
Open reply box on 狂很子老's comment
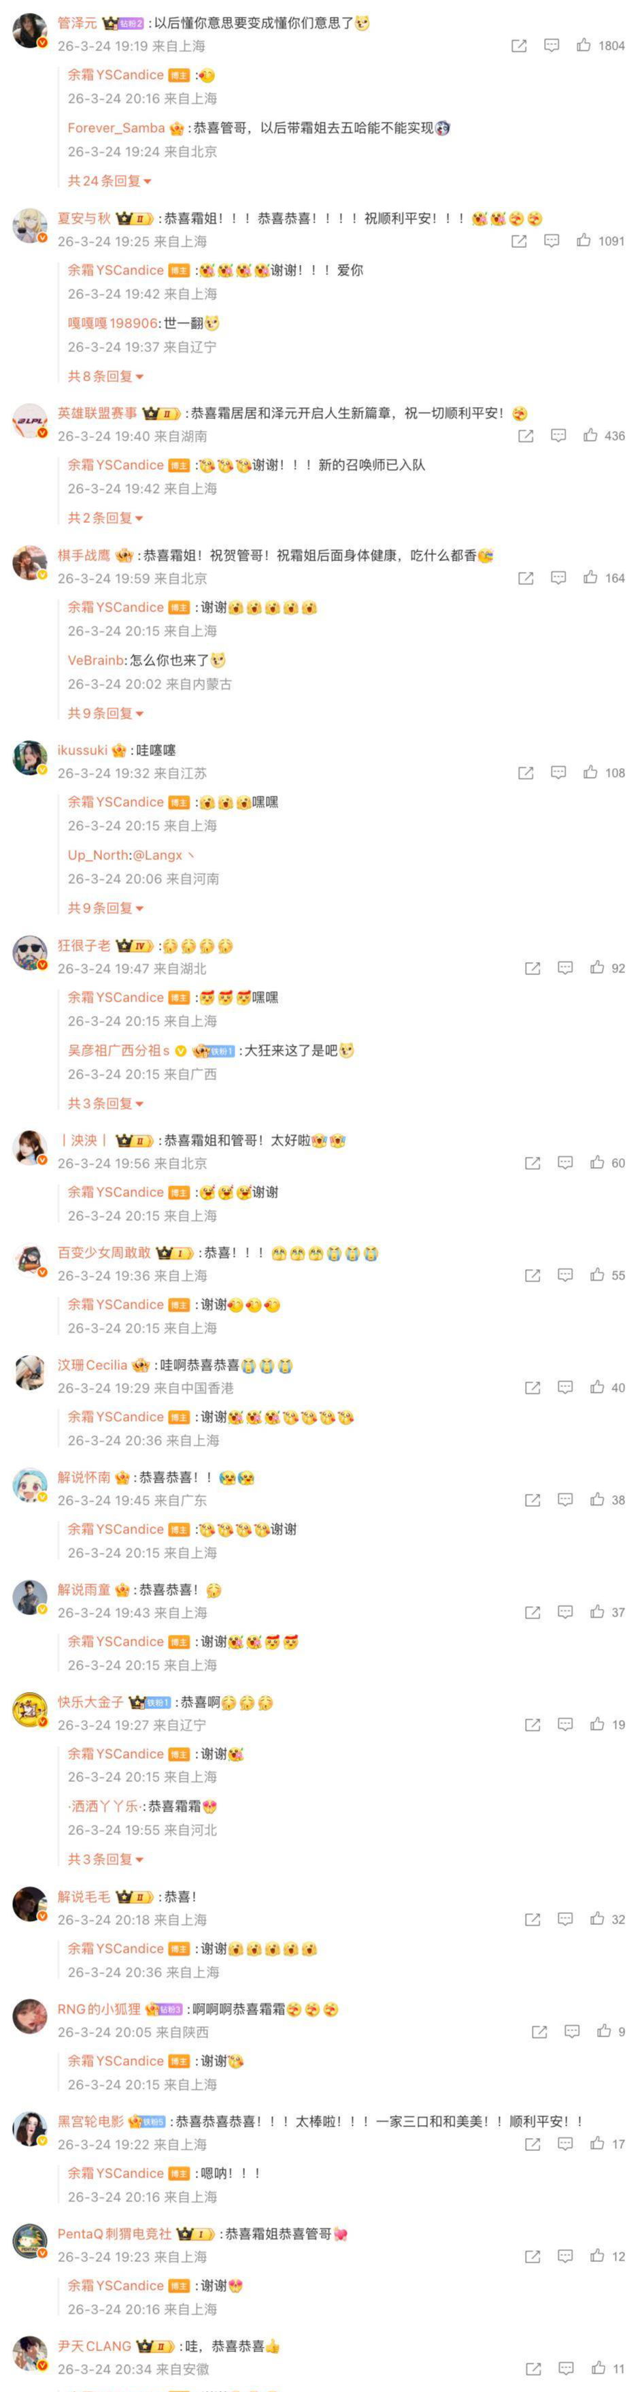pos(565,968)
